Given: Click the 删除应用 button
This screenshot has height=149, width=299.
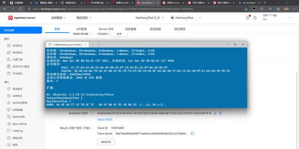Looking at the screenshot, I should click(106, 142).
